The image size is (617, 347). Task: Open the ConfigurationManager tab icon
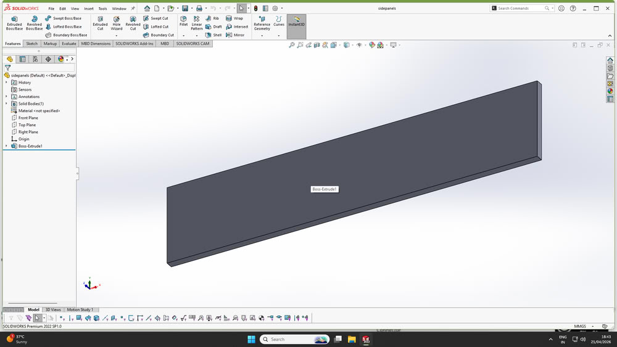[35, 59]
